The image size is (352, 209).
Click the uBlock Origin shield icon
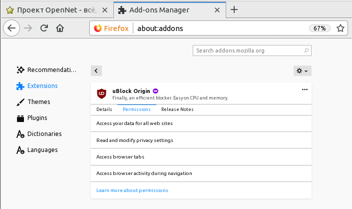pyautogui.click(x=101, y=93)
